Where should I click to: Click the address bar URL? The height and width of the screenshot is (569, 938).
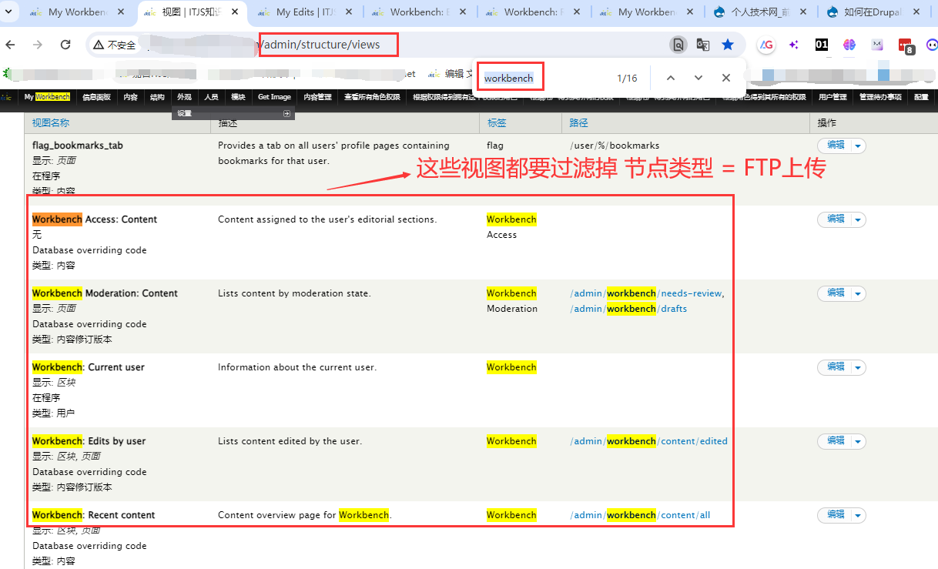[320, 45]
